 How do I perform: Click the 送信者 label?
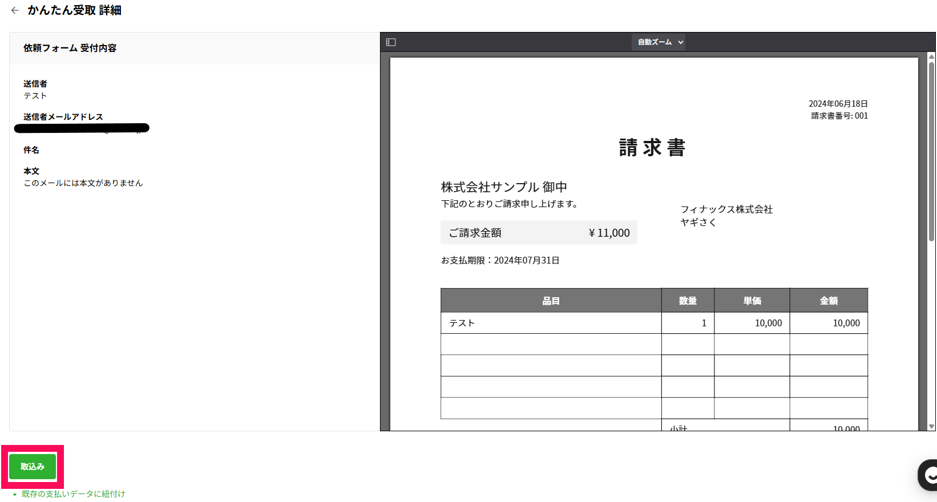35,84
